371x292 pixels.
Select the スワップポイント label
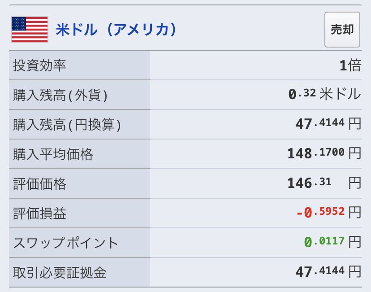coord(65,243)
